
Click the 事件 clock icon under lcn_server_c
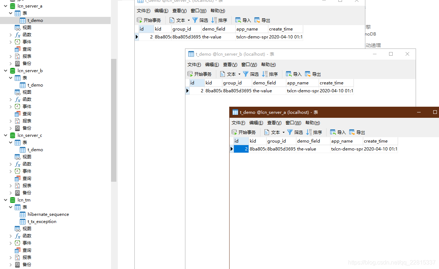point(17,171)
